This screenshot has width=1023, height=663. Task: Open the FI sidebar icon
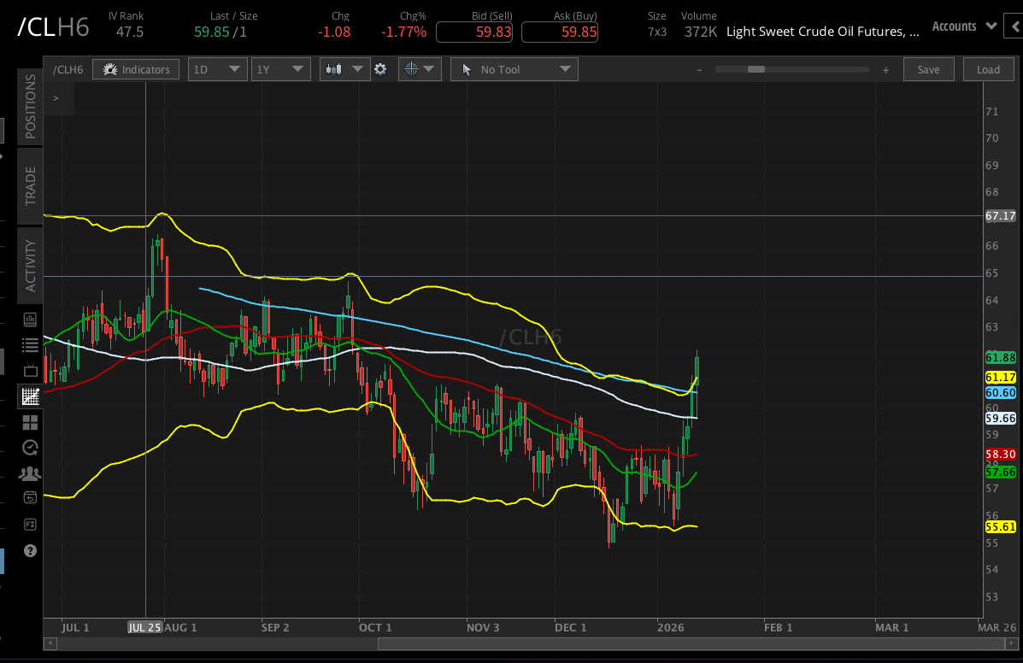click(x=30, y=524)
